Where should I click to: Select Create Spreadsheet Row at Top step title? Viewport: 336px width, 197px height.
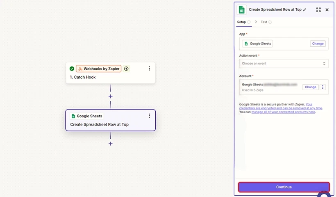point(100,124)
